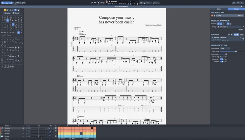
Task: Toggle slash notation display
Action: coord(224,24)
